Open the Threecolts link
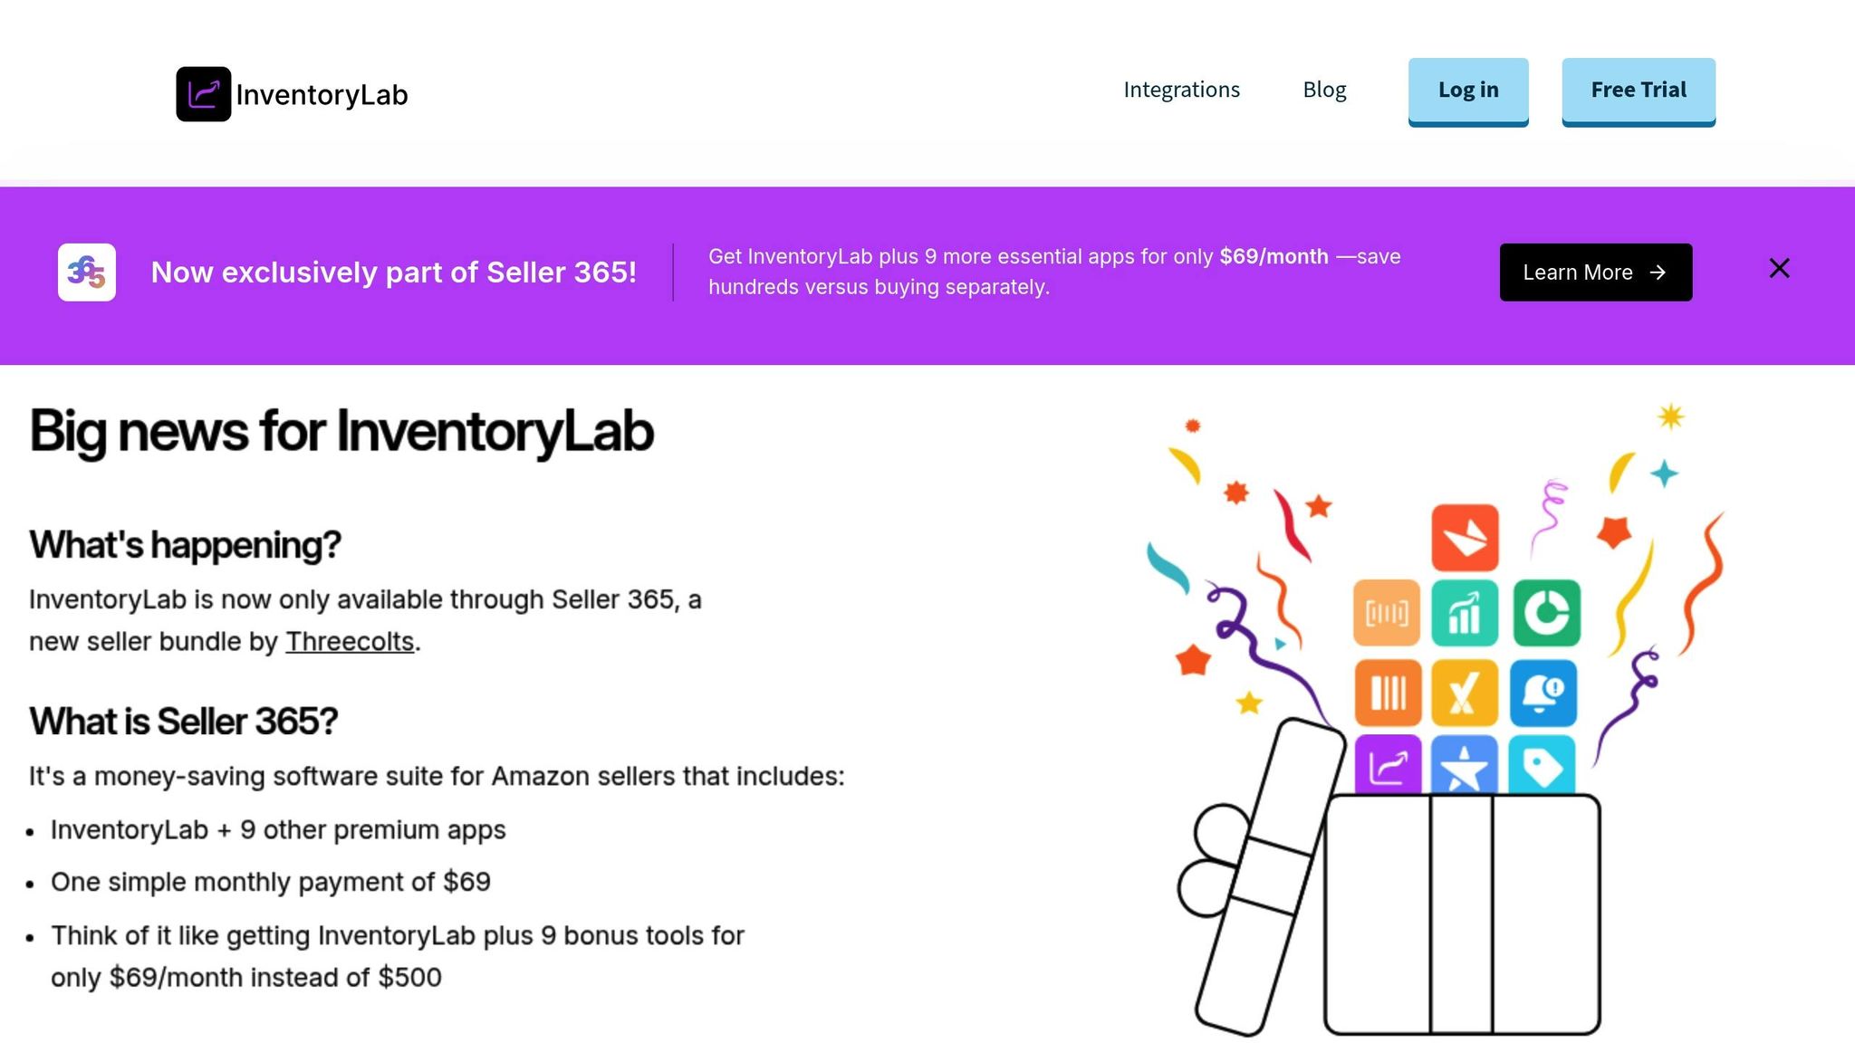The height and width of the screenshot is (1043, 1855). (x=348, y=641)
